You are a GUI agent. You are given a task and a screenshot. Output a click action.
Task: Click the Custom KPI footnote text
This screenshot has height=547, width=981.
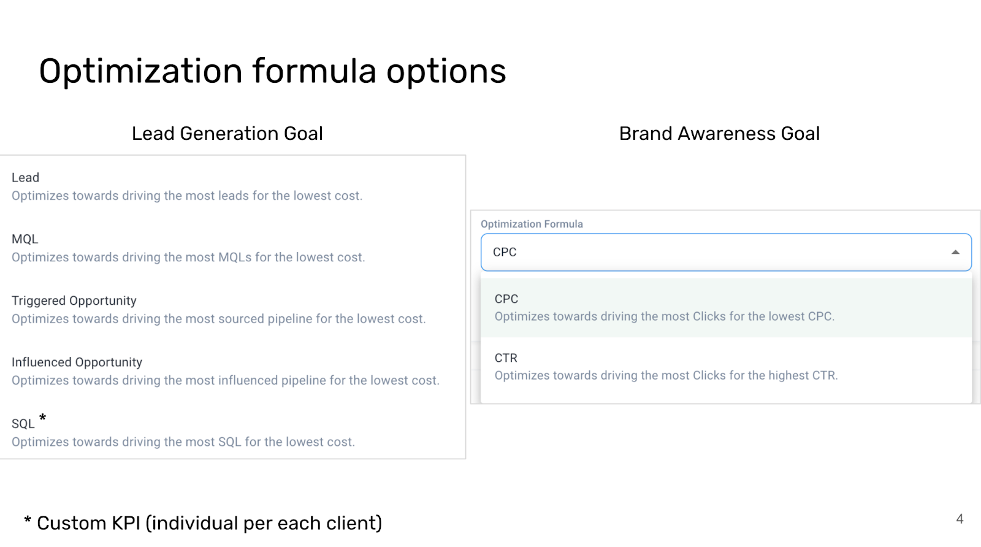click(203, 523)
